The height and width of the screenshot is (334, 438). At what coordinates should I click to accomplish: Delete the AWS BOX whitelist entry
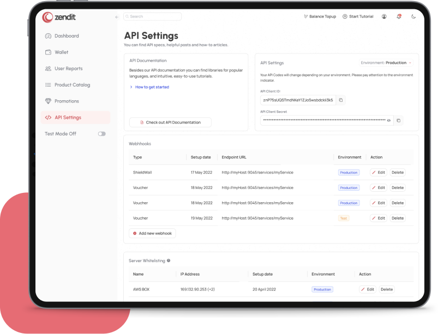tap(387, 289)
